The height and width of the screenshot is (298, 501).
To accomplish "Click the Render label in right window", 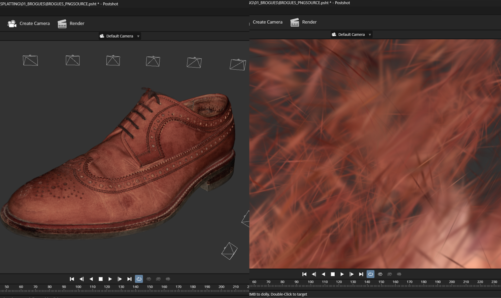I will coord(309,22).
